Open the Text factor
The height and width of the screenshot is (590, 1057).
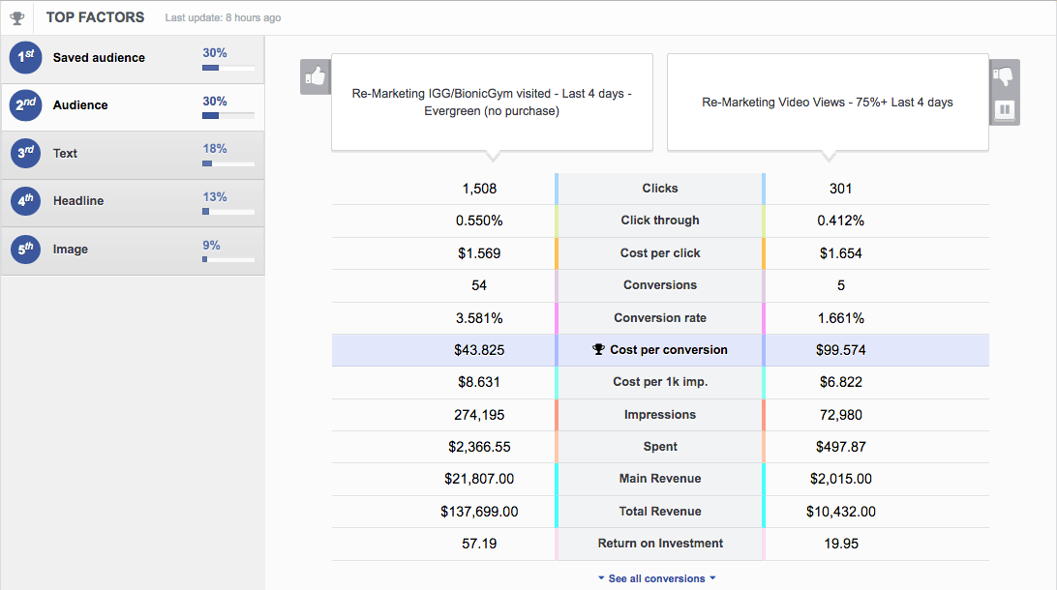tap(133, 156)
